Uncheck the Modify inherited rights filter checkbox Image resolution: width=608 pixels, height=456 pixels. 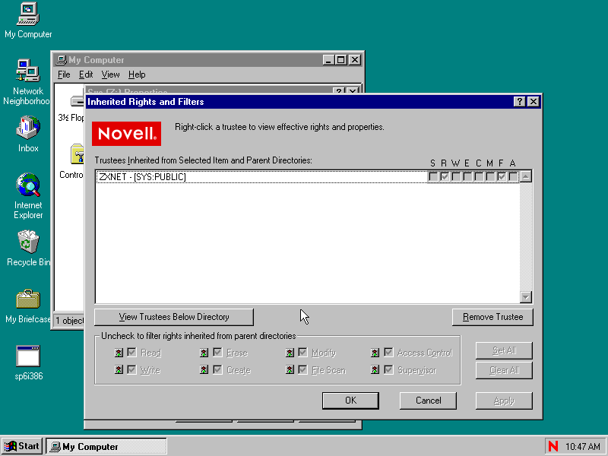(302, 353)
